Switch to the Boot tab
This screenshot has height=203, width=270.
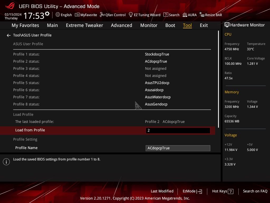point(170,25)
